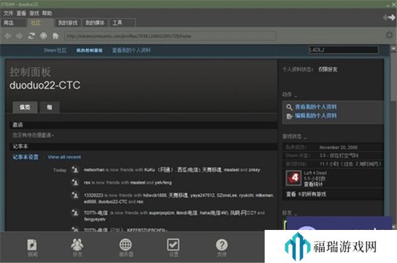This screenshot has height=263, width=397.
Task: Click the KIFFERSTUEBCHEN group name at feed bottom
Action: (146, 230)
